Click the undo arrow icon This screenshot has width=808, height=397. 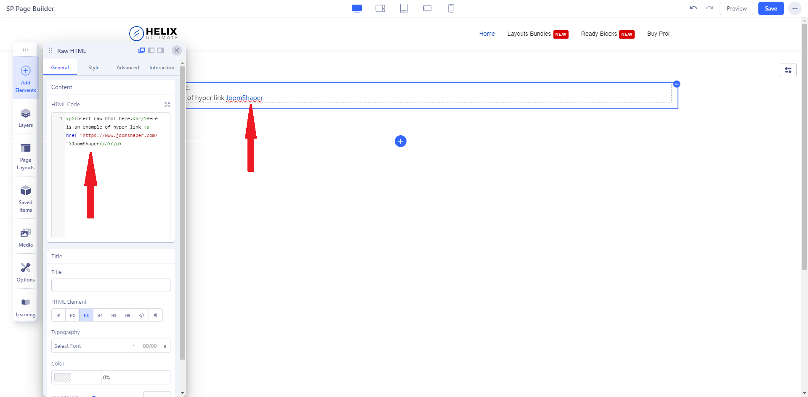tap(694, 8)
